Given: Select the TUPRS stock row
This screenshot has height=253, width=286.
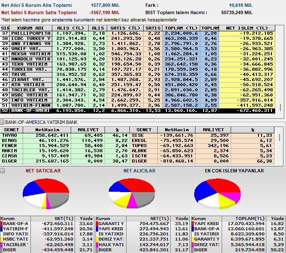Looking at the screenshot, I should pos(202,146).
